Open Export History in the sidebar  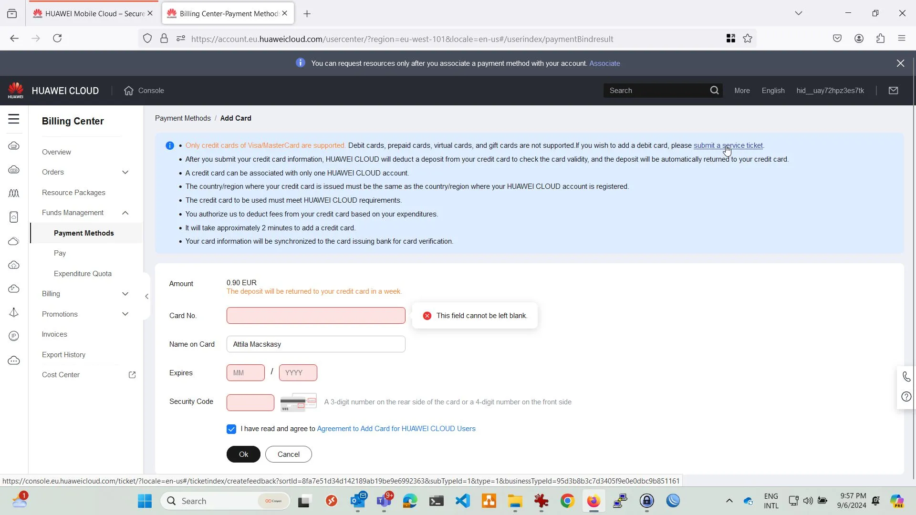click(63, 355)
